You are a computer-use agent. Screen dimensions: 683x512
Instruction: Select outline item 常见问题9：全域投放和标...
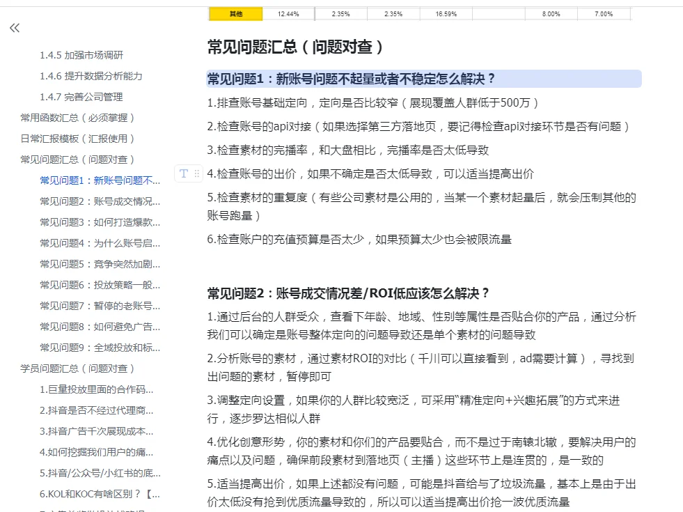pyautogui.click(x=100, y=348)
